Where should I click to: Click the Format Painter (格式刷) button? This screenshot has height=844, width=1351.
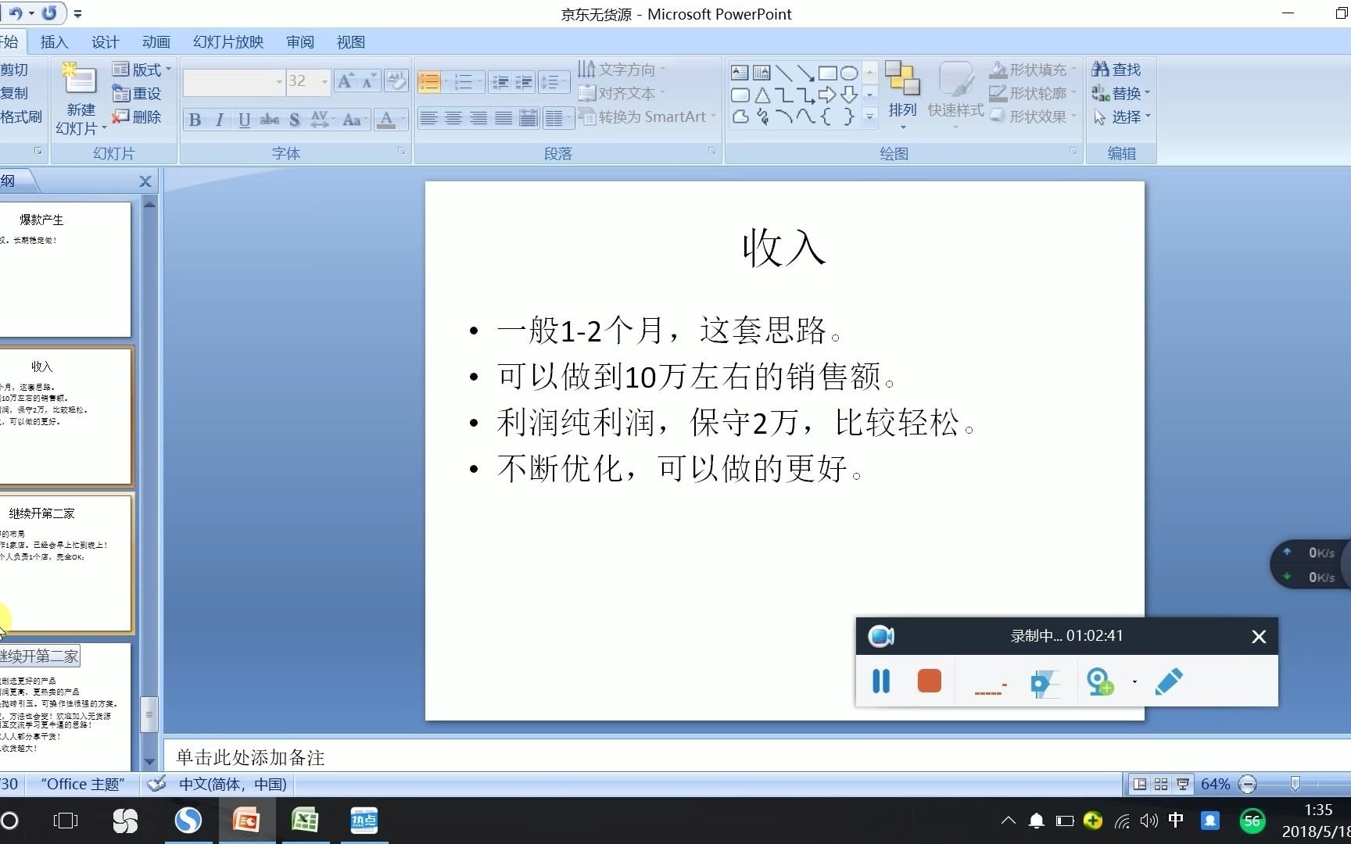pos(21,116)
